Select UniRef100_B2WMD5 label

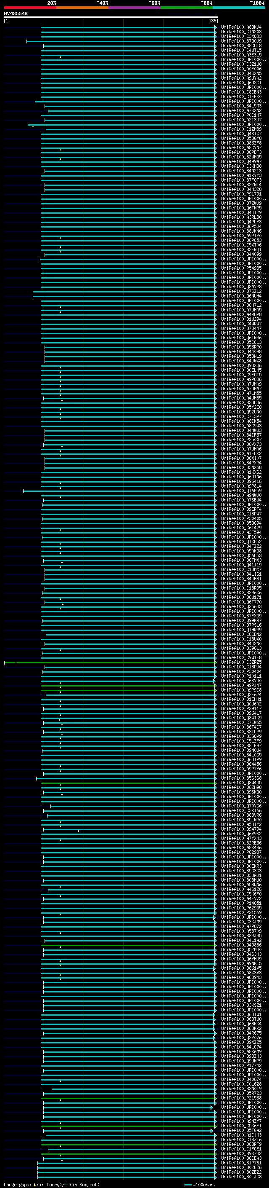(241, 157)
